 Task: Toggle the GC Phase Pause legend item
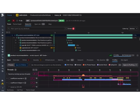click(x=89, y=65)
